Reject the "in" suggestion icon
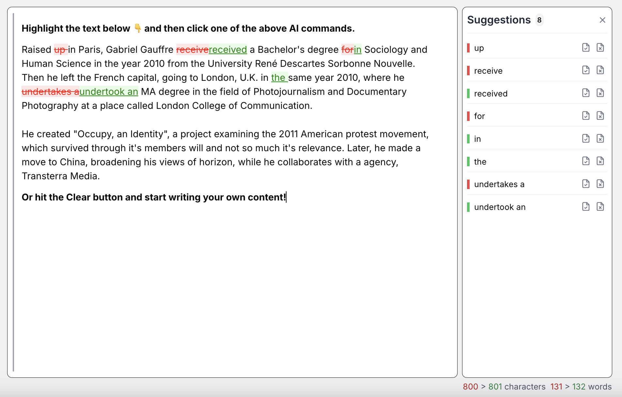 click(600, 138)
